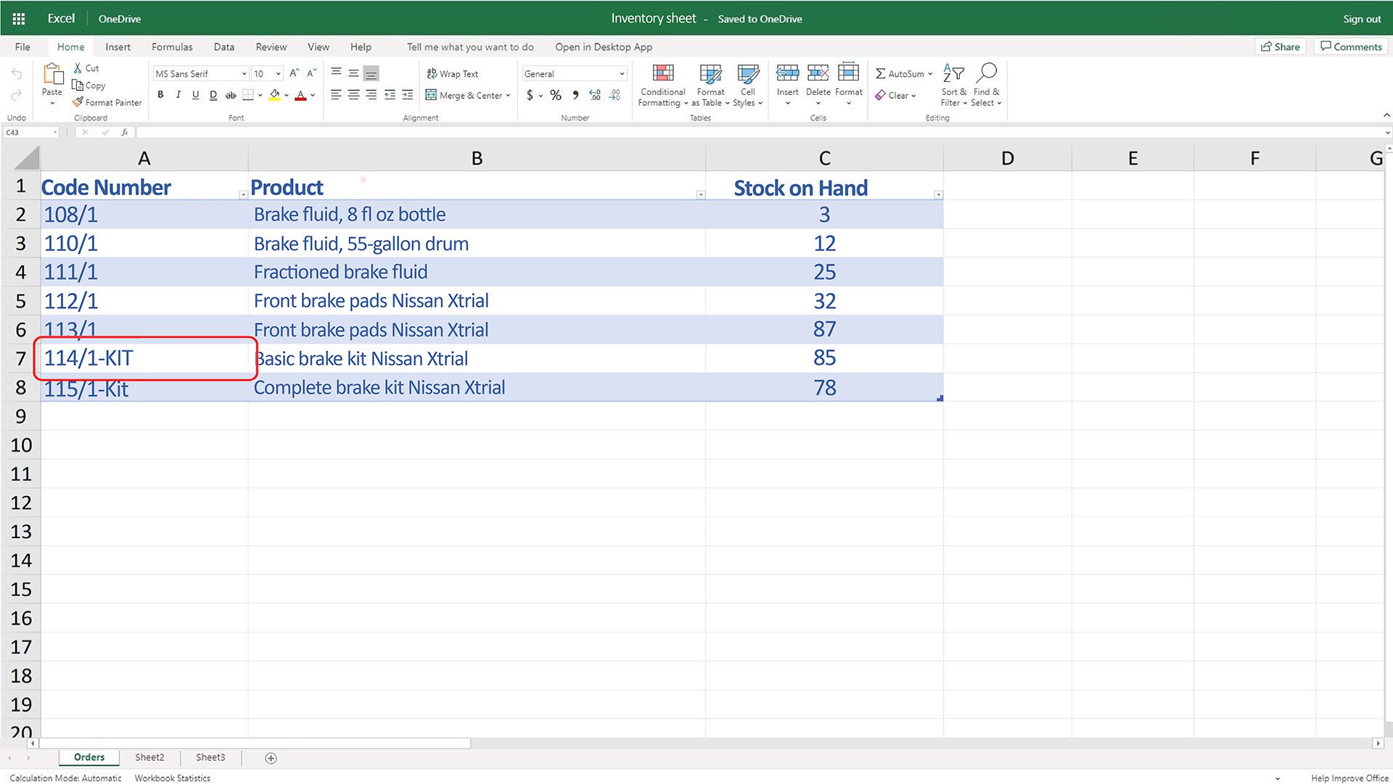Click the yellow fill color swatch
Image resolution: width=1393 pixels, height=784 pixels.
pyautogui.click(x=274, y=95)
